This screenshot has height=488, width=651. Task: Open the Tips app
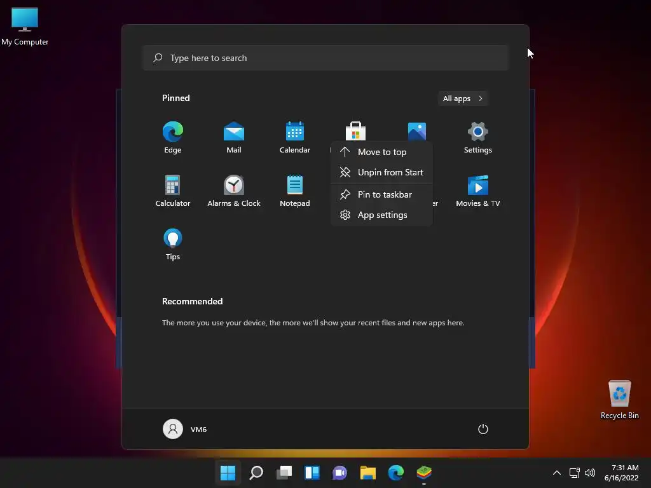(x=173, y=245)
